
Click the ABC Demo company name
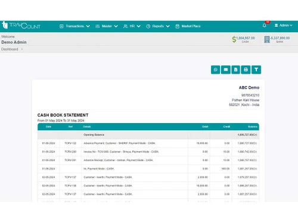click(x=249, y=87)
